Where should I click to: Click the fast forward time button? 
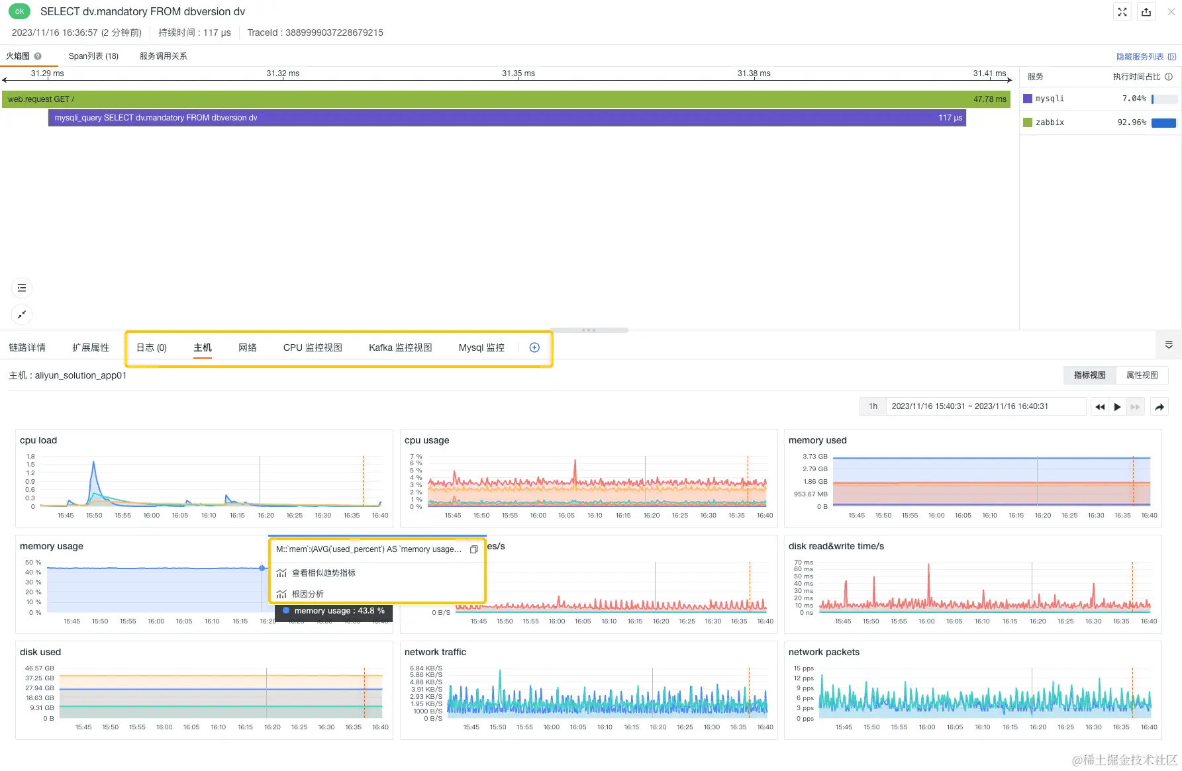click(x=1135, y=407)
